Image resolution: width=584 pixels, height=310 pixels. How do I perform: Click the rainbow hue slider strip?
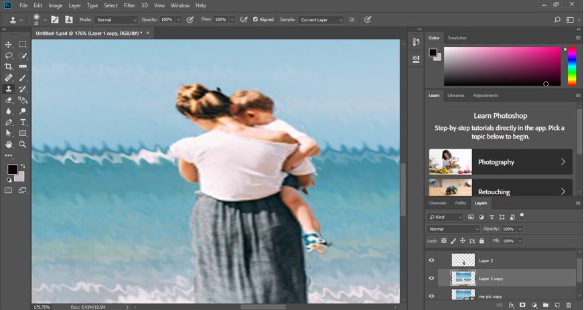pyautogui.click(x=571, y=66)
